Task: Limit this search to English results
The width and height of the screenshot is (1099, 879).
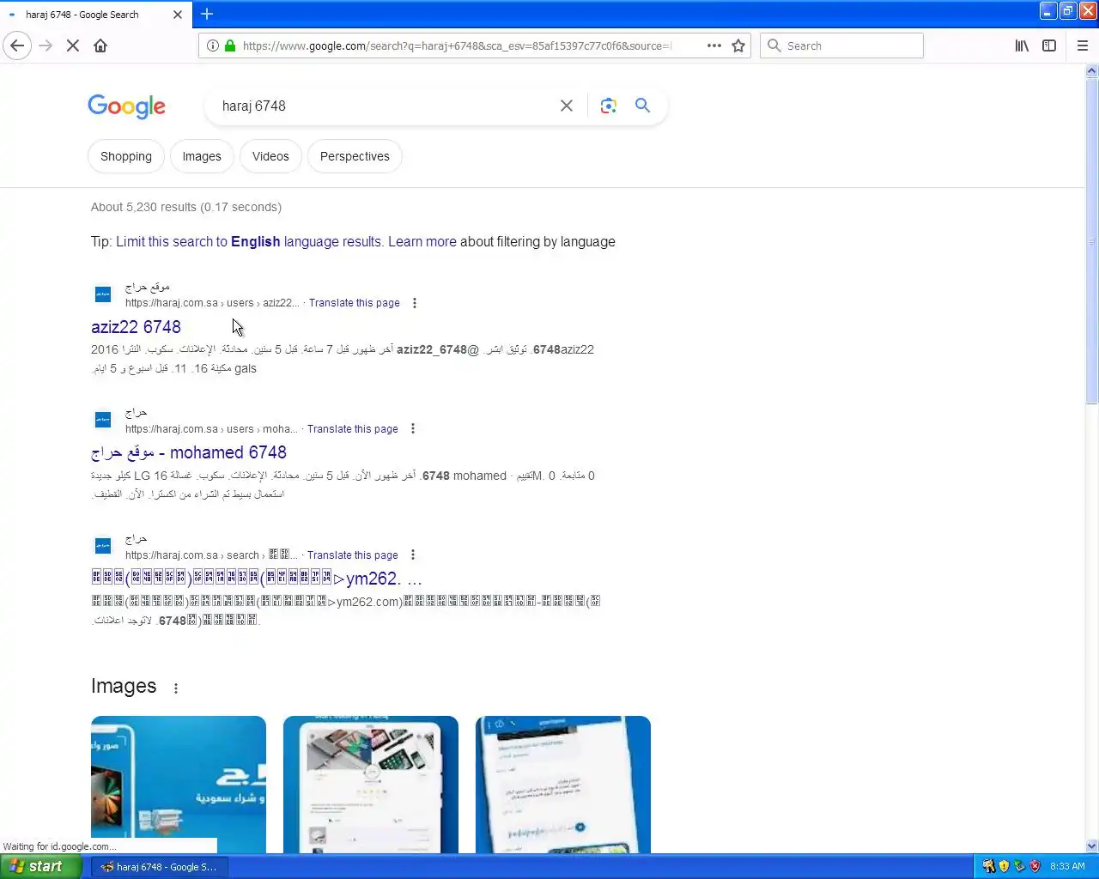Action: 249,242
